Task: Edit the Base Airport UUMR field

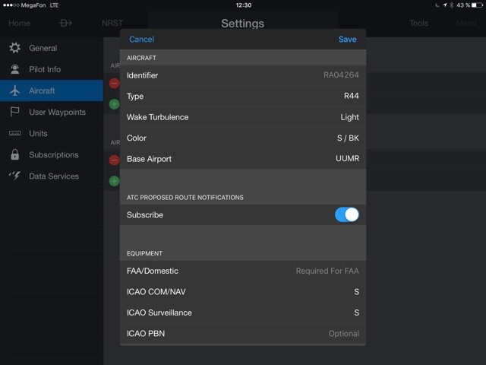Action: (243, 159)
